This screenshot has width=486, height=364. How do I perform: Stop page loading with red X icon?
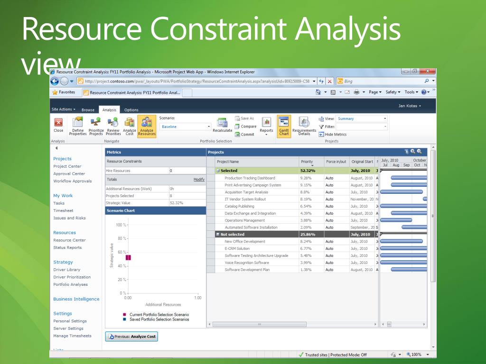330,82
